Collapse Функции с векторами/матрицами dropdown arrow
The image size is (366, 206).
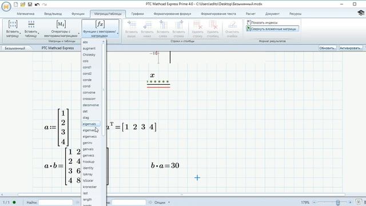[x=118, y=34]
